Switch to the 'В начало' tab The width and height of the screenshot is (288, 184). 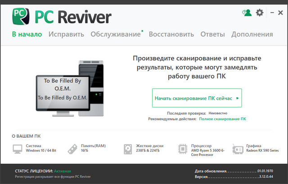27,34
